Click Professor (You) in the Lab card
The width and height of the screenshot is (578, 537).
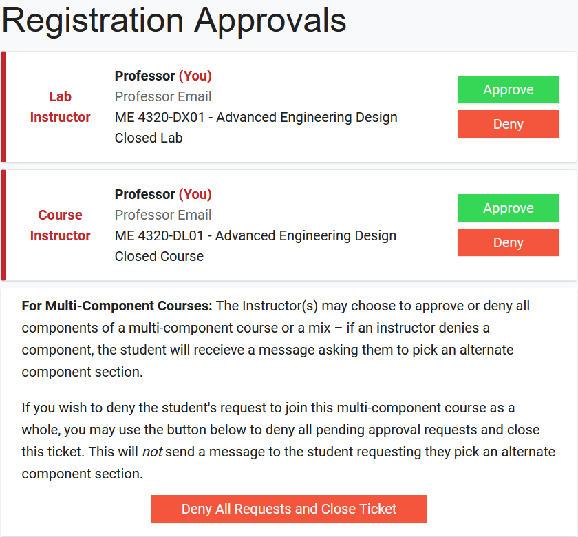pos(163,76)
